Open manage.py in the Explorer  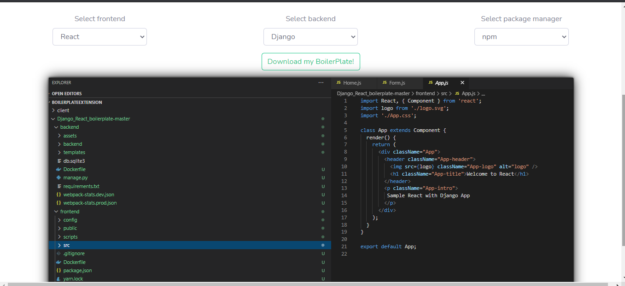pos(76,177)
